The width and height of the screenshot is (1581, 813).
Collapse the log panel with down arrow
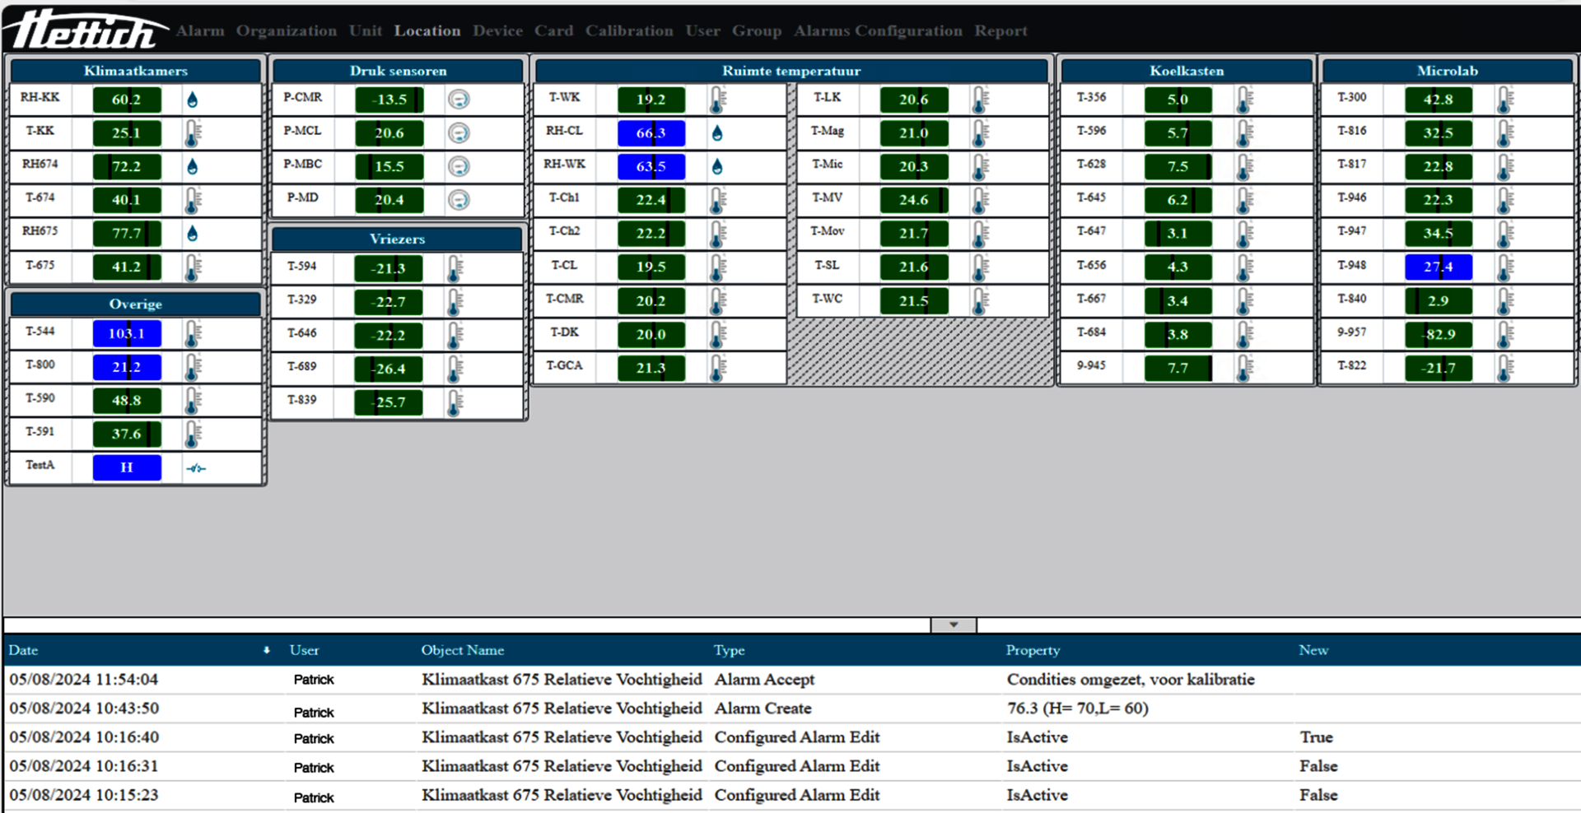[954, 625]
